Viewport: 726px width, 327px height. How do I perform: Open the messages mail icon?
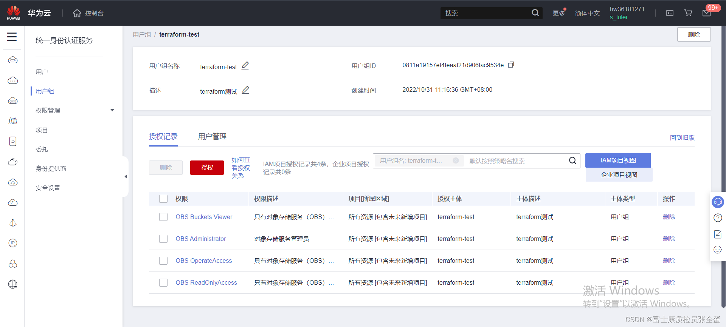(706, 13)
